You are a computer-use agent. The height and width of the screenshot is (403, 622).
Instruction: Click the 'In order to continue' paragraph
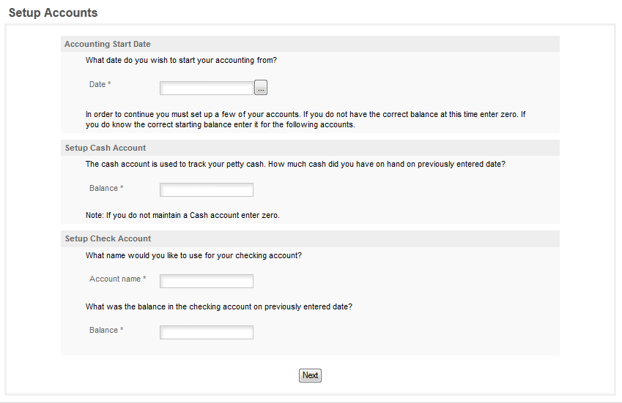click(306, 119)
